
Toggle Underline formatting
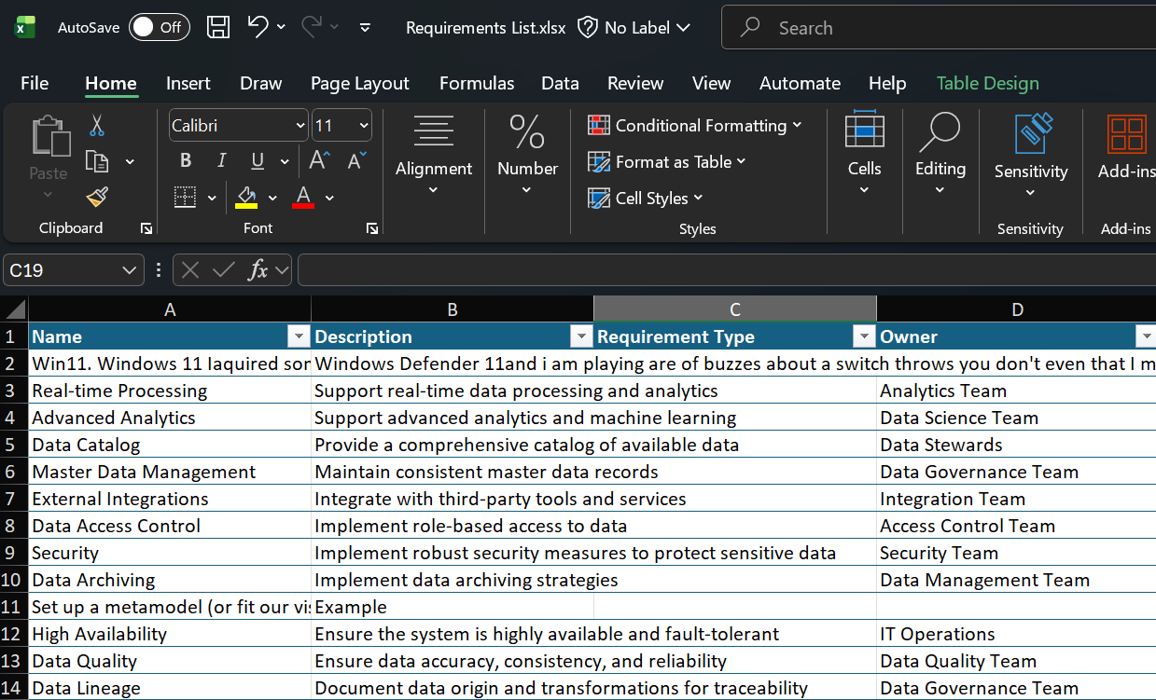258,160
